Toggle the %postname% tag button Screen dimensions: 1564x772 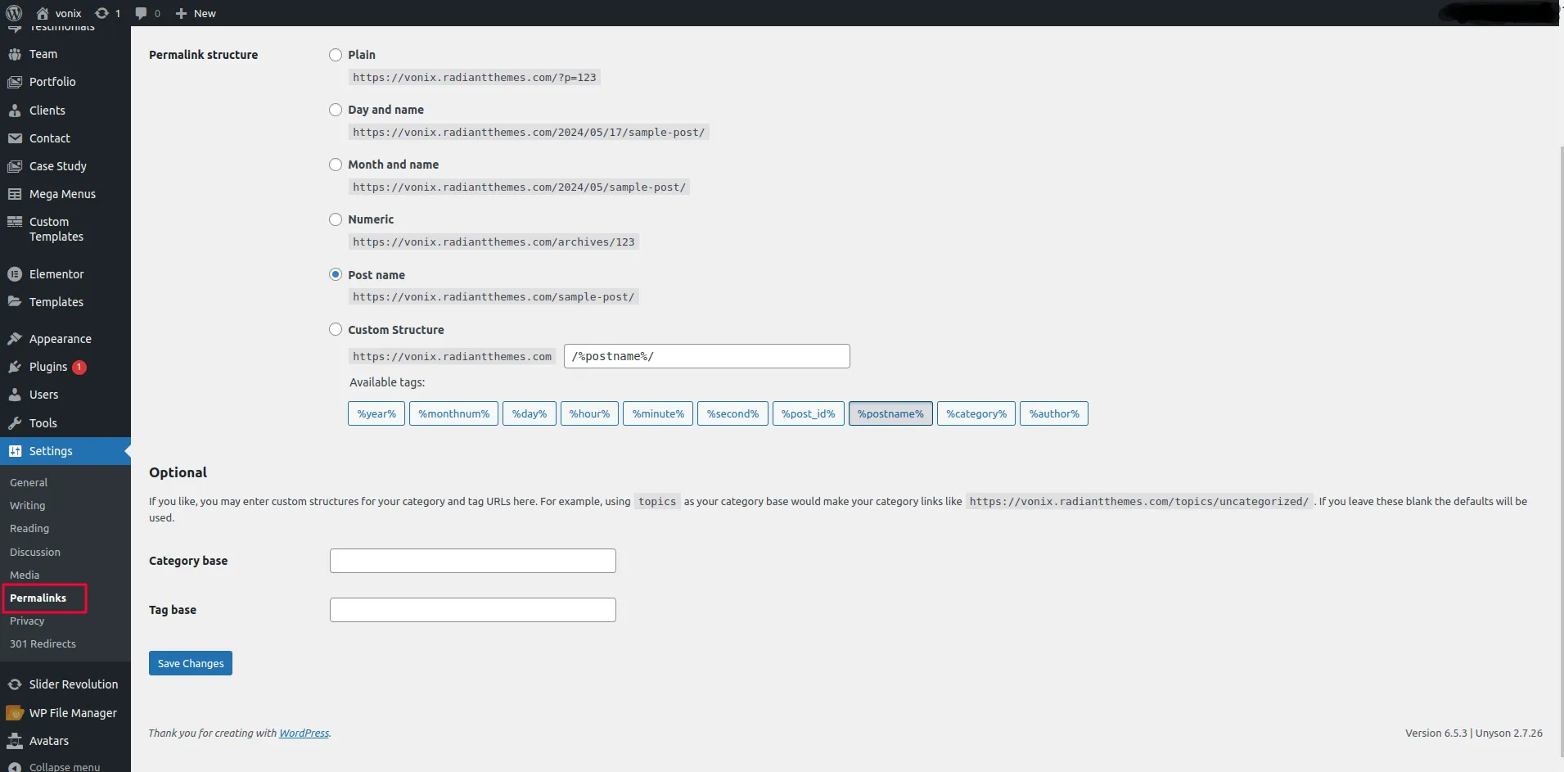(x=890, y=413)
